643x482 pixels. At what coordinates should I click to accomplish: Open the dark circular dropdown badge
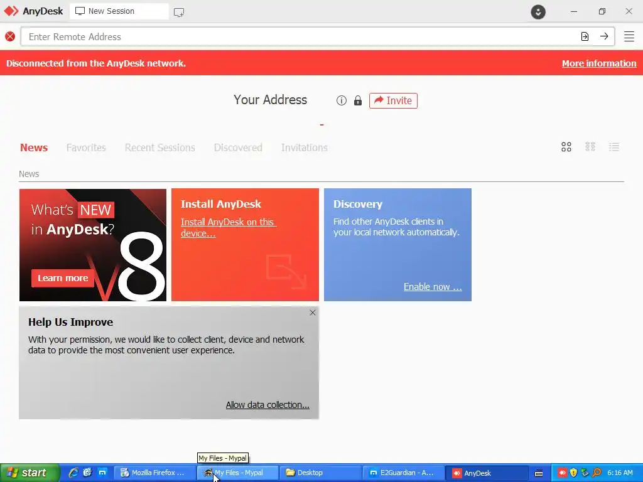pos(538,11)
